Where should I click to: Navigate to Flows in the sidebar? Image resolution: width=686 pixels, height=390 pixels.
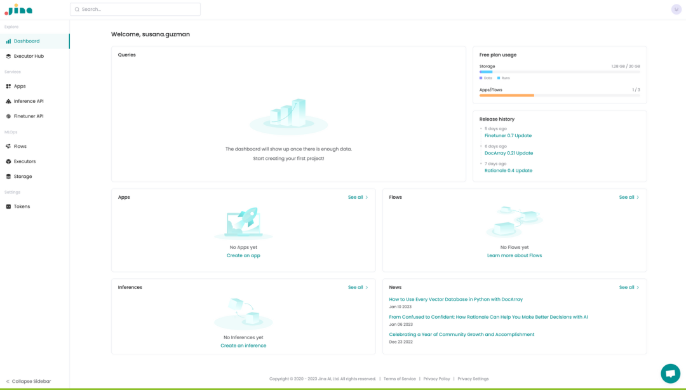tap(34, 146)
